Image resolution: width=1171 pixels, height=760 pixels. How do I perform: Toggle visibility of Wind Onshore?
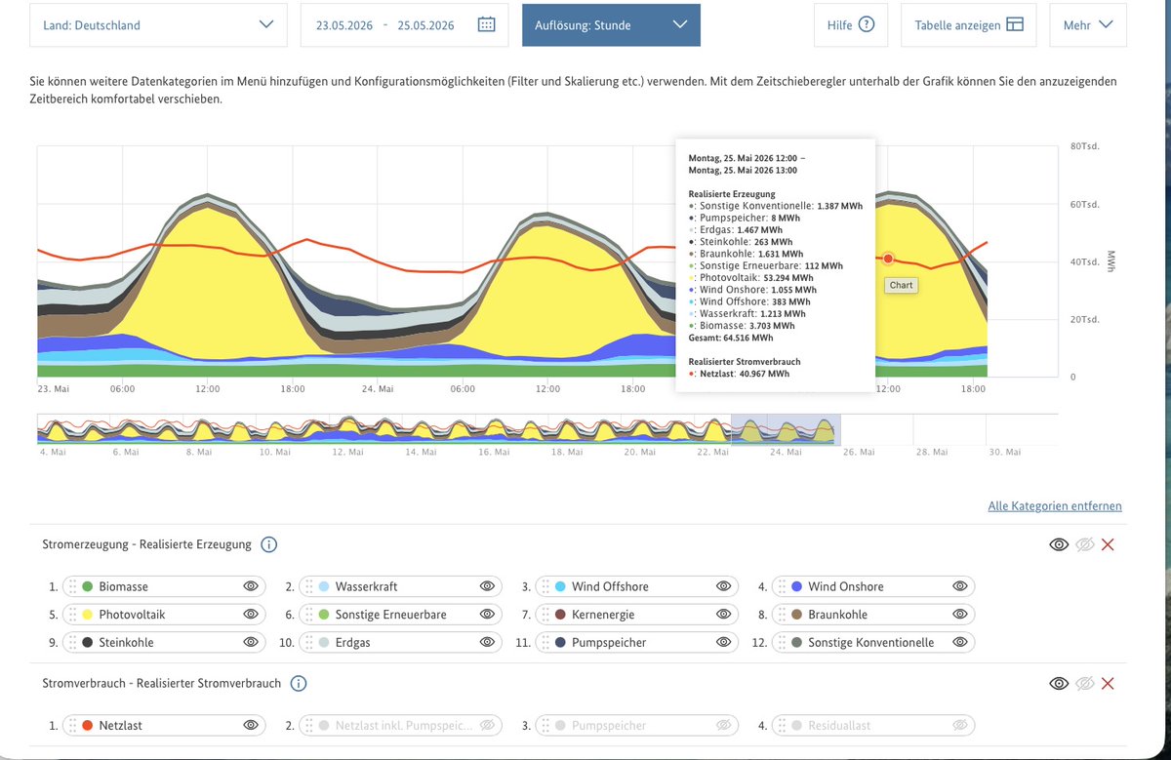click(960, 586)
